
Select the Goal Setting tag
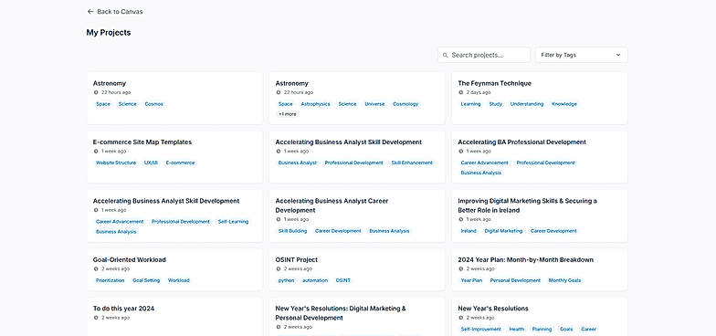click(x=146, y=281)
